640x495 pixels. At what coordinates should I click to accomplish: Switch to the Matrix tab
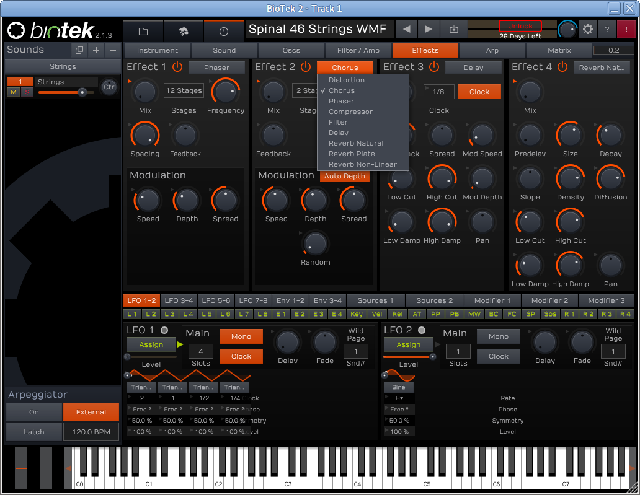(x=559, y=50)
